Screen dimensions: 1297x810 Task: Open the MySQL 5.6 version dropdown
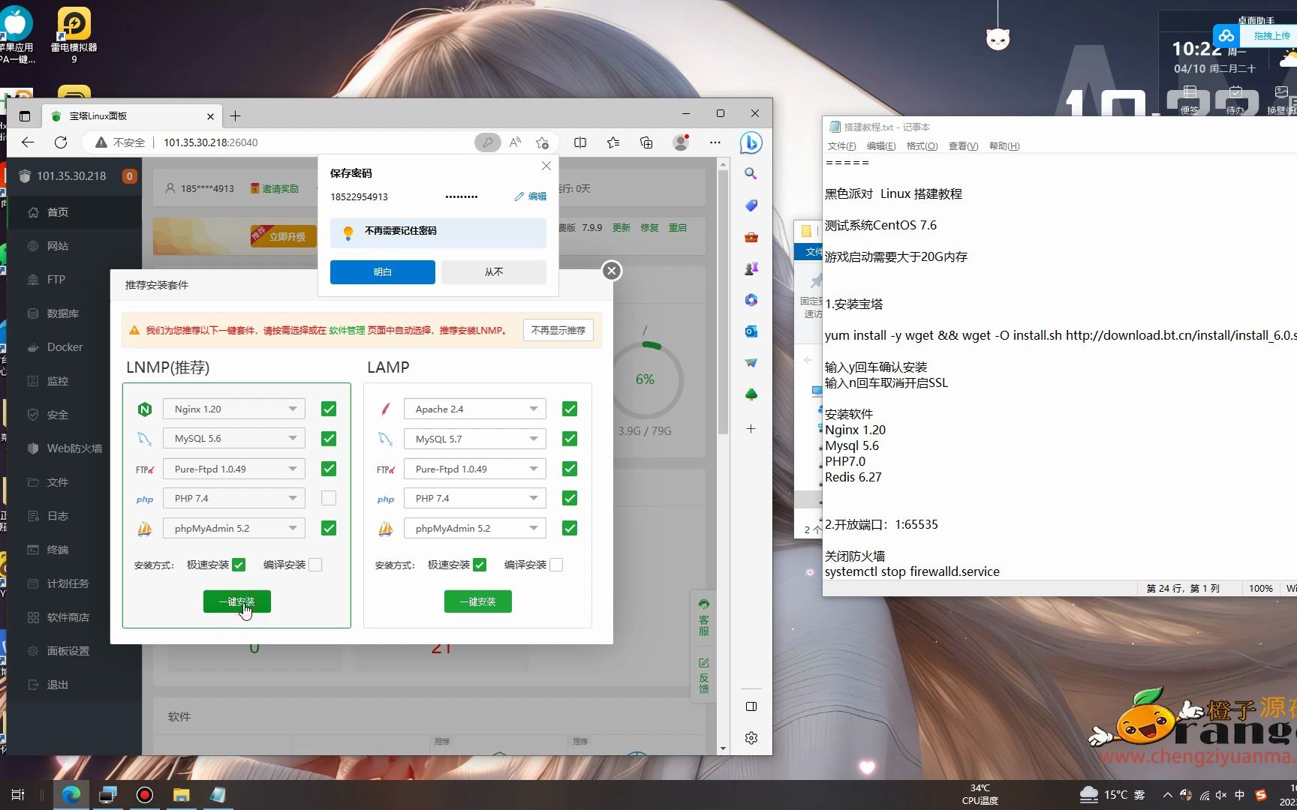[234, 439]
